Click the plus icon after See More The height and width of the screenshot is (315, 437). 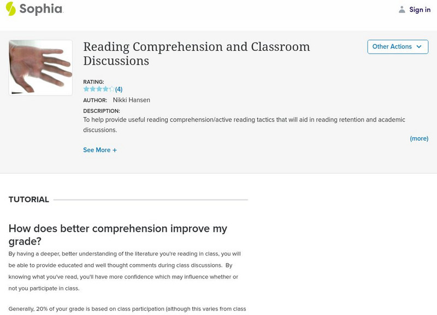(x=115, y=150)
